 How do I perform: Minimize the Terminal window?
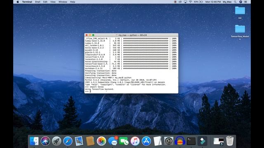click(x=90, y=35)
